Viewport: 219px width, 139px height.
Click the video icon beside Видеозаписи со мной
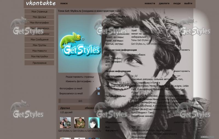[x=99, y=93]
